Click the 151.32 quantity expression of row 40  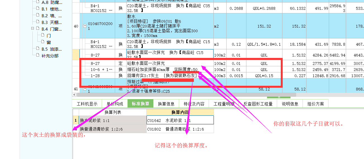[264, 26]
